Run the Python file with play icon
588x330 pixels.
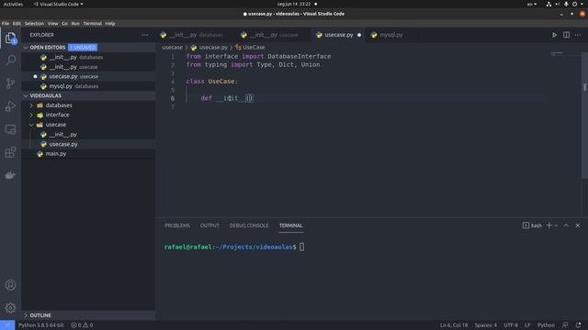coord(554,35)
